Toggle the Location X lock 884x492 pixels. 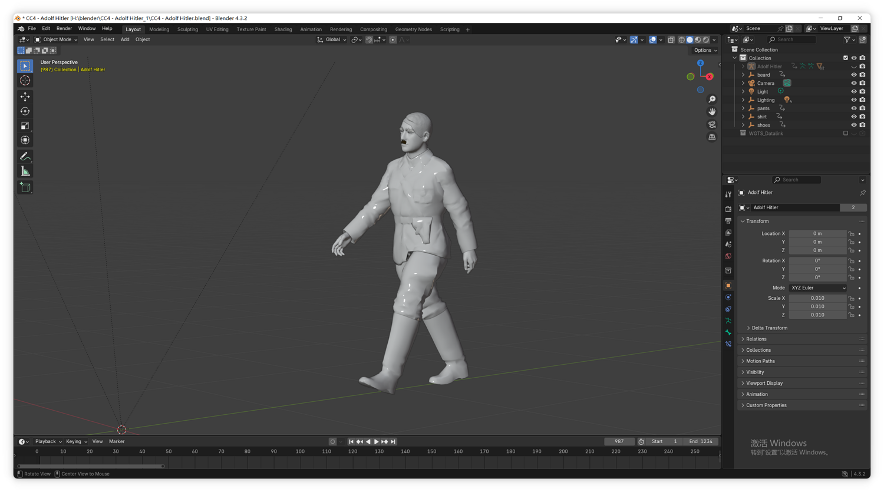(x=852, y=234)
